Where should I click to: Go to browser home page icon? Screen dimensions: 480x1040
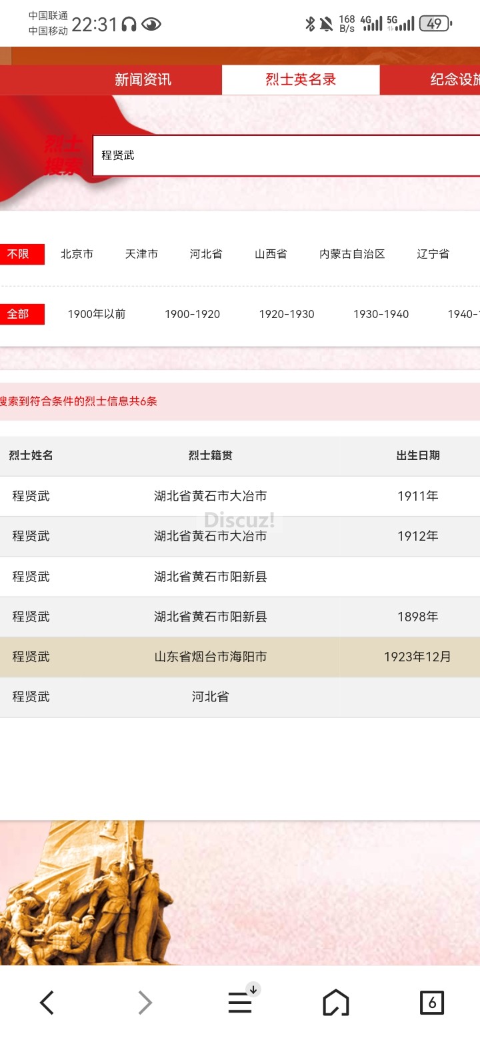tap(336, 1002)
